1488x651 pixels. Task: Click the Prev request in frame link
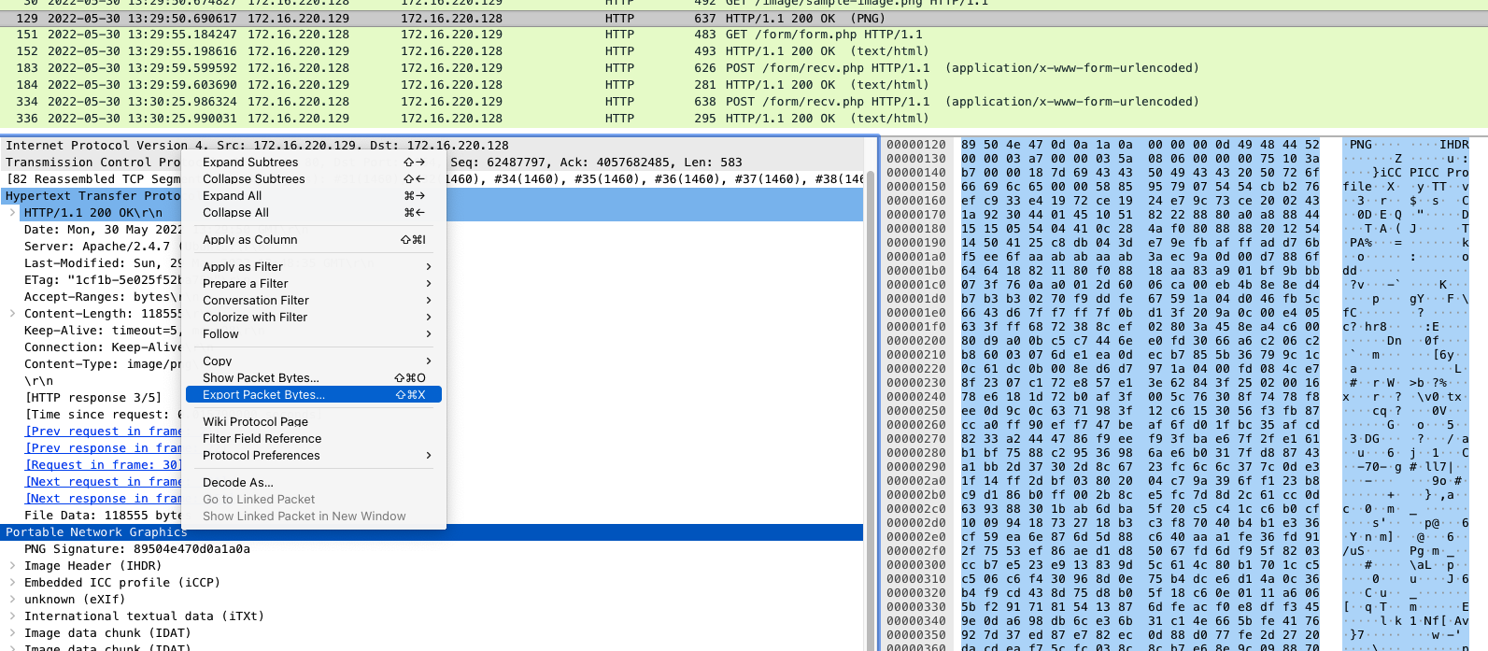[103, 432]
